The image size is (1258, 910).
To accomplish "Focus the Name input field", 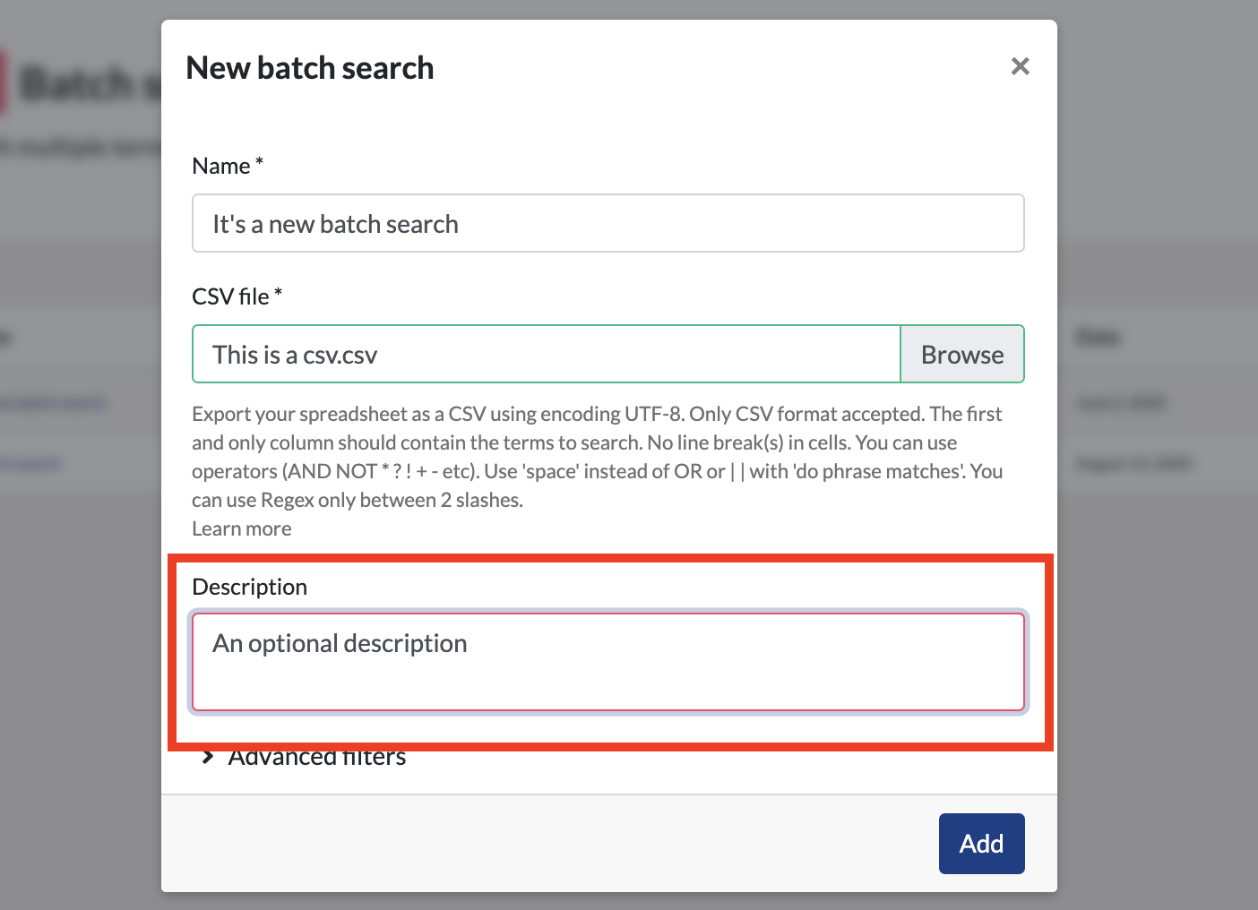I will tap(608, 223).
